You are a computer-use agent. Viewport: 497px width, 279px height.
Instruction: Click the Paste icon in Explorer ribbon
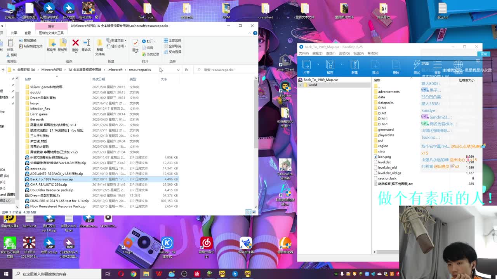coord(10,43)
